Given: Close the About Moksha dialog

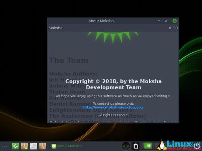Looking at the screenshot, I should click(x=175, y=21).
